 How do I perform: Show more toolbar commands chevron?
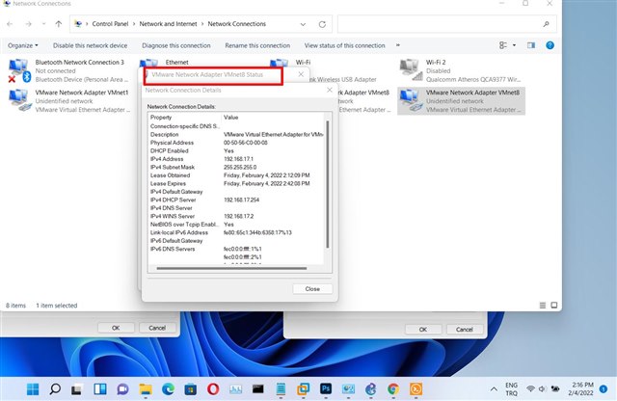pyautogui.click(x=398, y=45)
